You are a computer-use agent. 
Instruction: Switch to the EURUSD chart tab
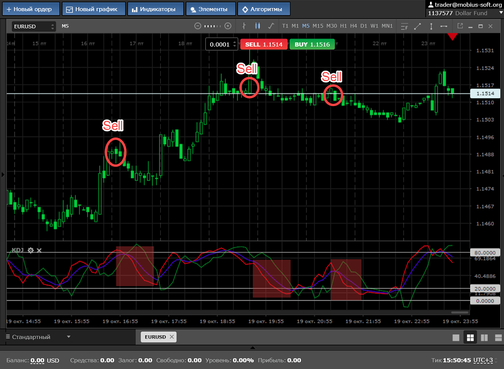coord(155,337)
